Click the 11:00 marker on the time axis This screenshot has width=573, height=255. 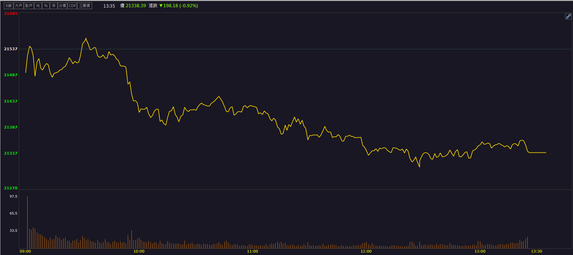253,251
